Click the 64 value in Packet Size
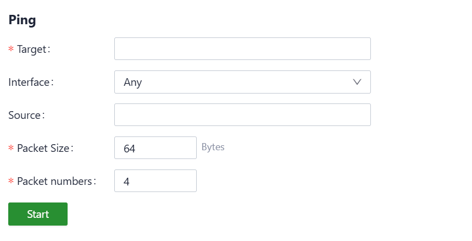This screenshot has height=241, width=472. 130,149
